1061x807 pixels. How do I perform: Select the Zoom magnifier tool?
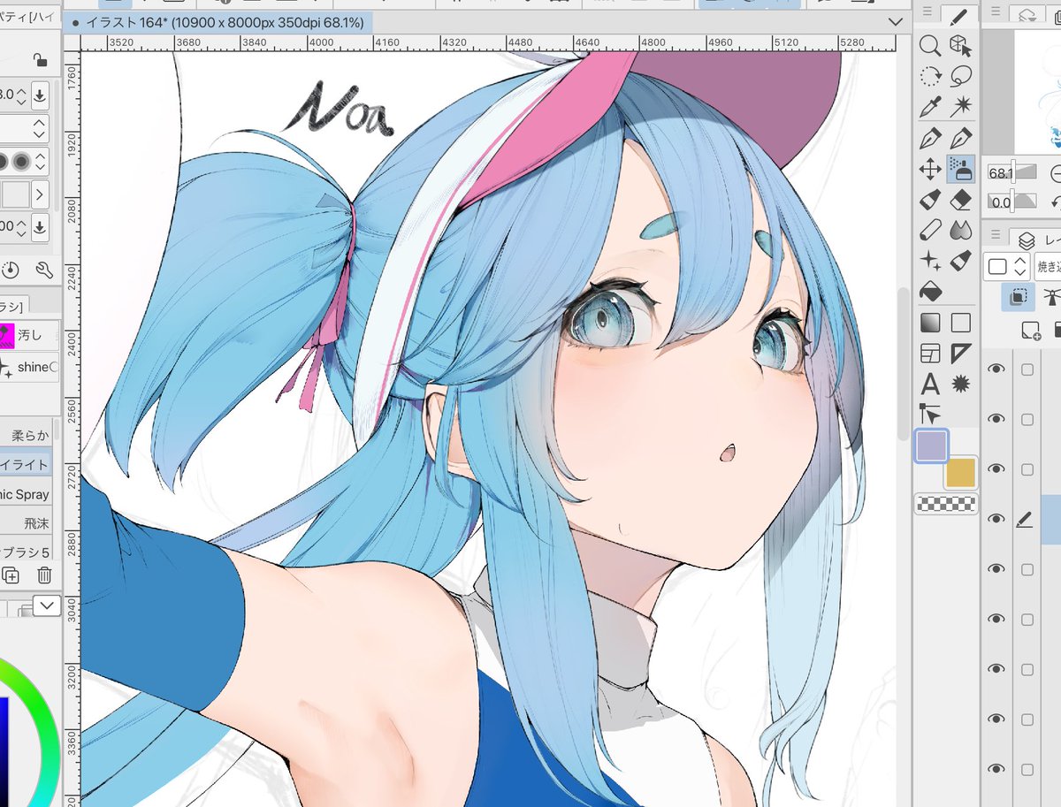(x=930, y=46)
